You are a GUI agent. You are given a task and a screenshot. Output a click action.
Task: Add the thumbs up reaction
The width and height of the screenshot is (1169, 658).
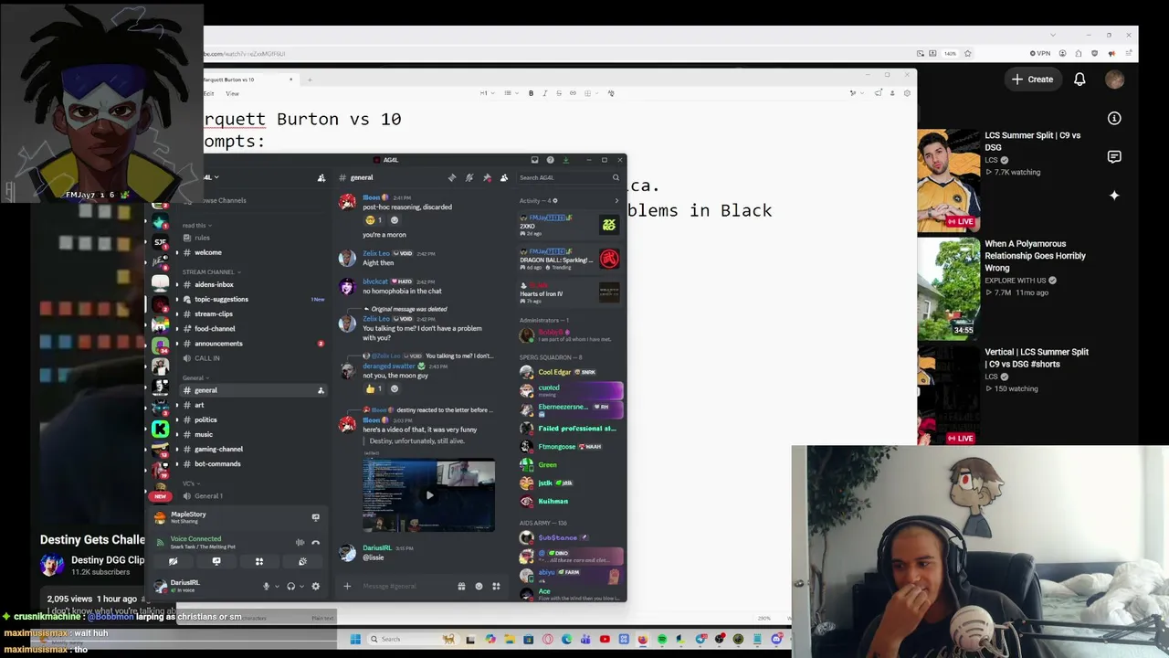374,388
